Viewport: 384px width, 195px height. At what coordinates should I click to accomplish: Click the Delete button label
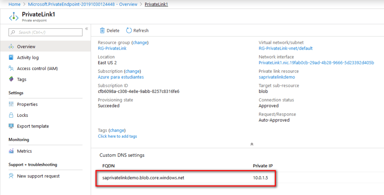coord(113,31)
